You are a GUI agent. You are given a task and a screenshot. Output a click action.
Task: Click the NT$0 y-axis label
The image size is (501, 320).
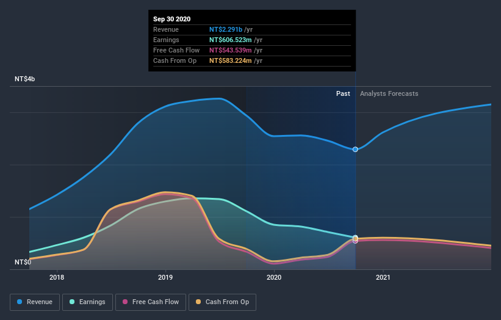(23, 262)
